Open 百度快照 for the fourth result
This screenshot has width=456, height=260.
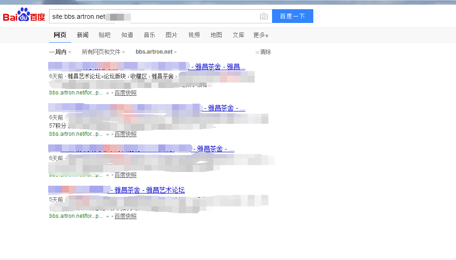(125, 216)
